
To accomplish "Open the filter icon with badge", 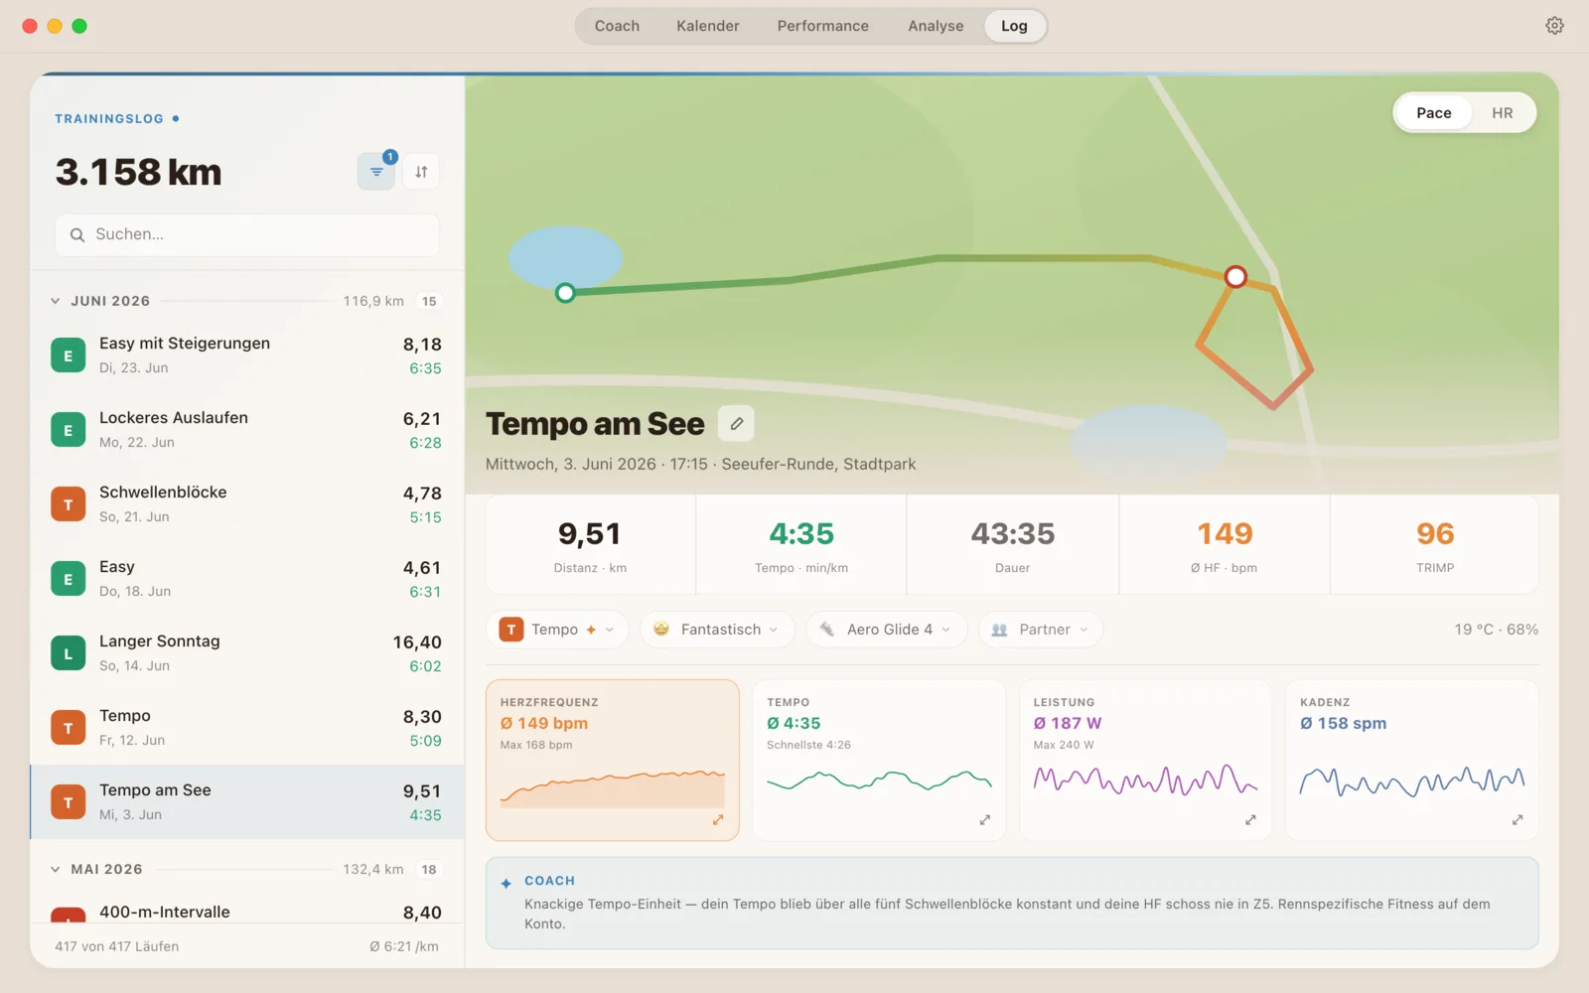I will (x=376, y=172).
